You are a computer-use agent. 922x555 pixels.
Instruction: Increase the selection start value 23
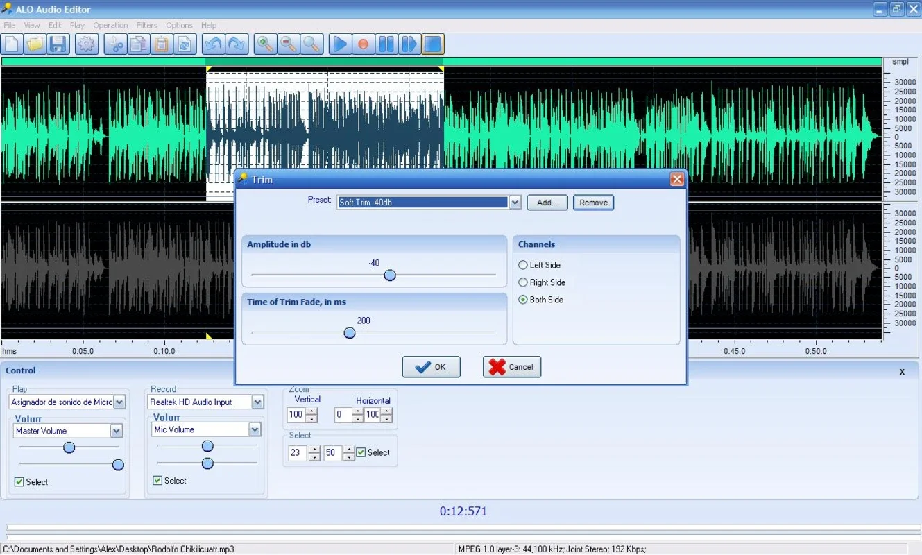[314, 450]
